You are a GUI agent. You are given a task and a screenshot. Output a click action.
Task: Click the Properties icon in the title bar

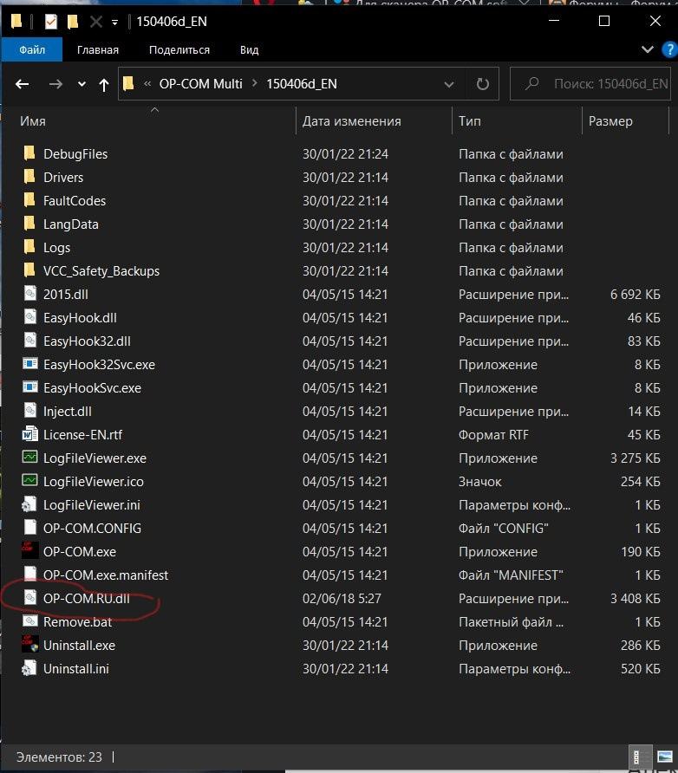(x=51, y=21)
